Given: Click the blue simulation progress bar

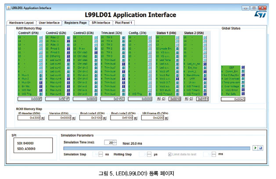Looking at the screenshot, I should click(x=157, y=148).
